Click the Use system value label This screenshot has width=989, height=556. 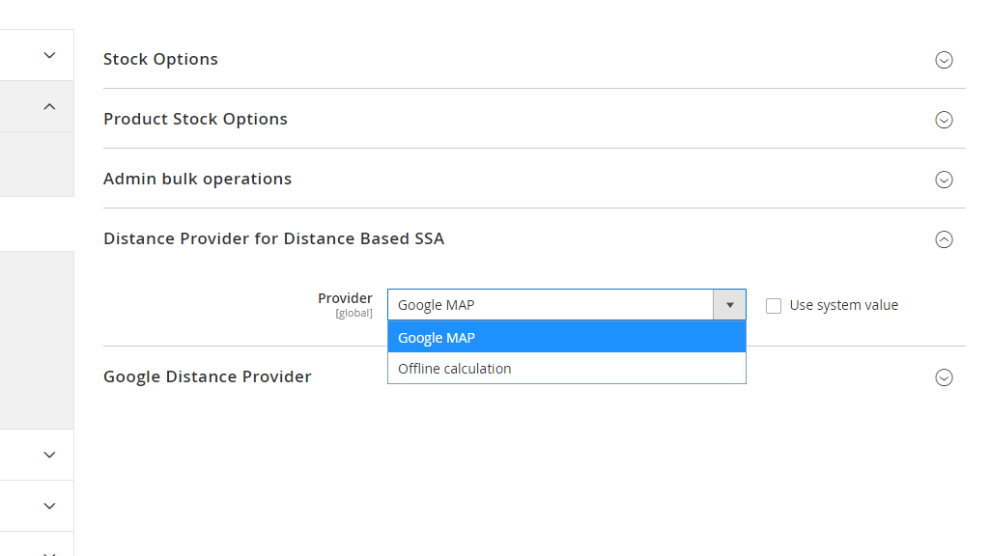pos(843,305)
